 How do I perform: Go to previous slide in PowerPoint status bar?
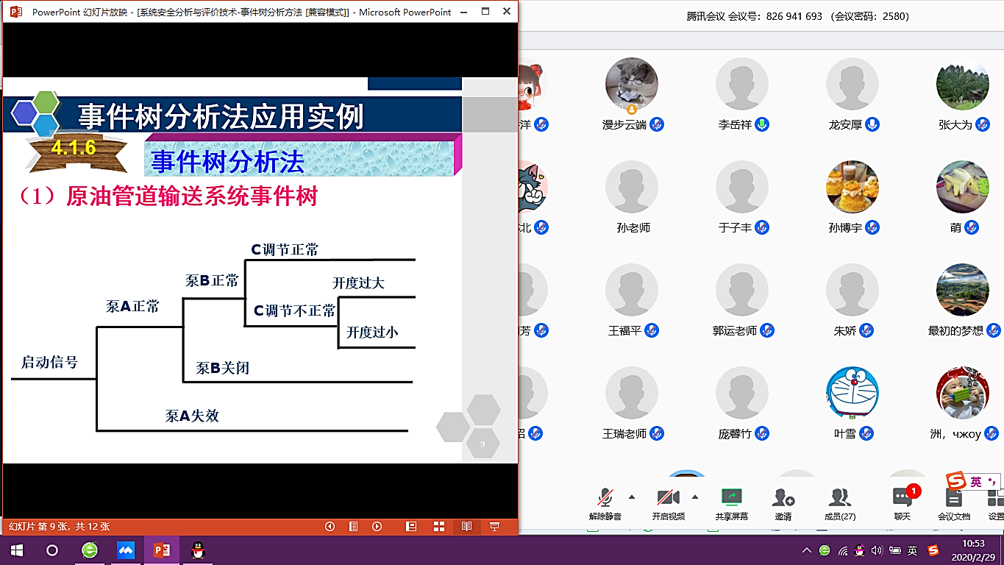(330, 527)
